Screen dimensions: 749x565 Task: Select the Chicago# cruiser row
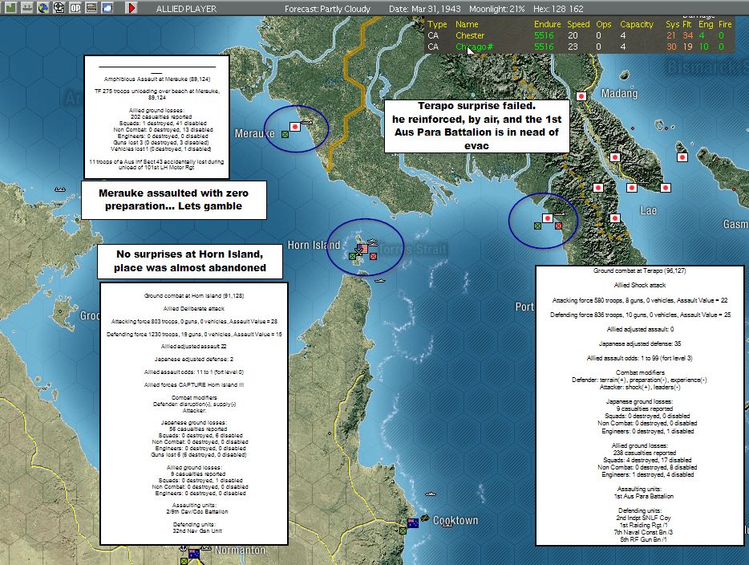581,47
